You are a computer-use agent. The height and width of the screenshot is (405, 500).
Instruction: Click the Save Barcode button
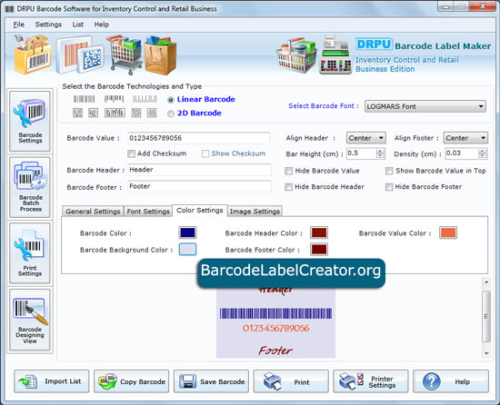211,381
